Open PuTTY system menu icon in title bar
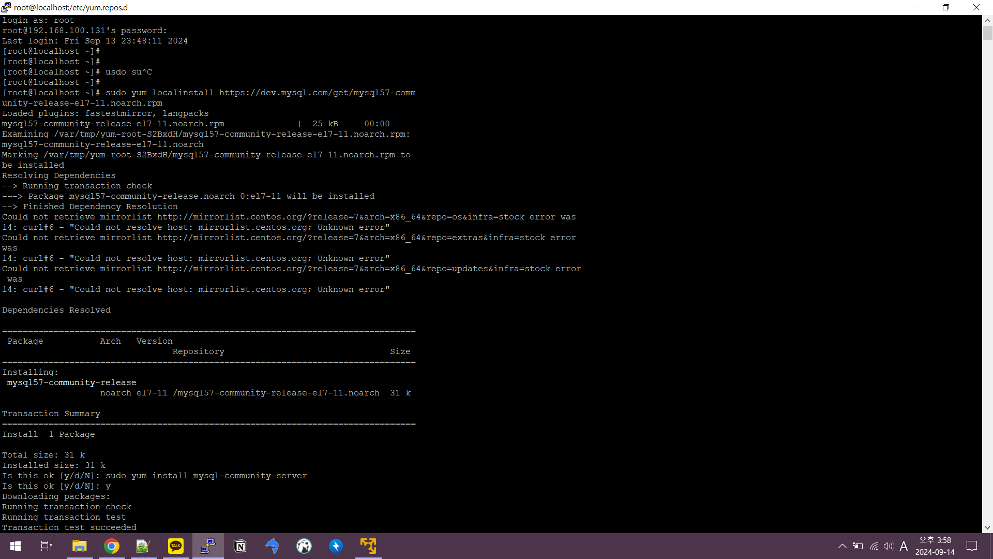This screenshot has width=993, height=559. pos(6,7)
